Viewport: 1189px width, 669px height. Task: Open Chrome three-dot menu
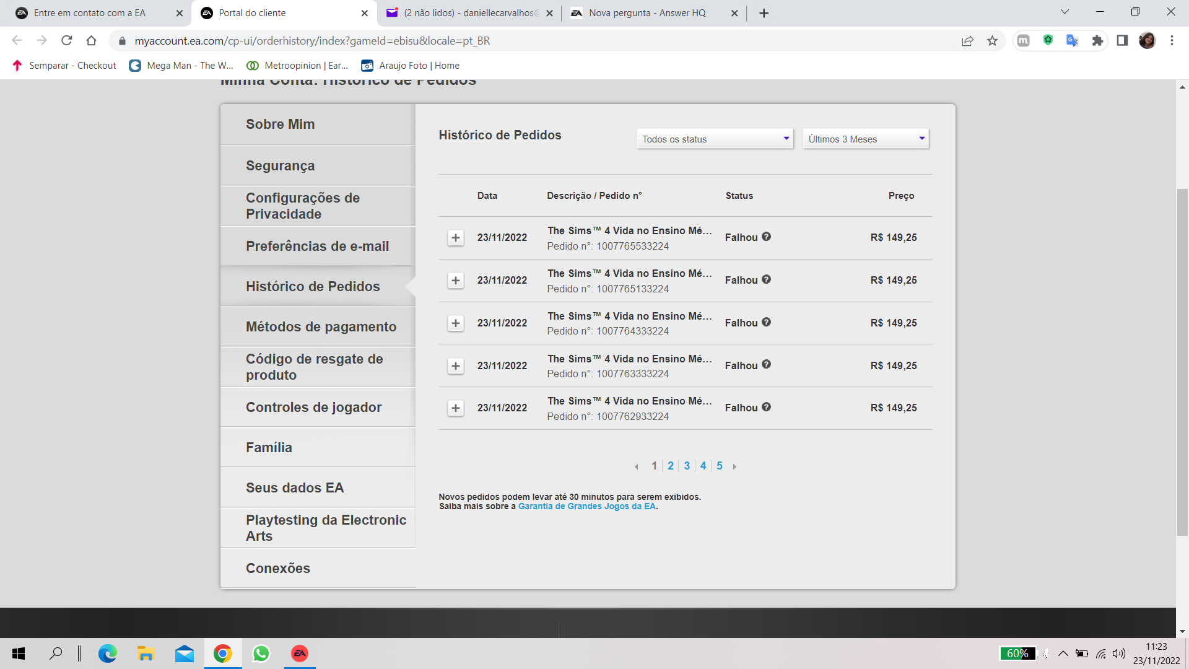[x=1172, y=41]
